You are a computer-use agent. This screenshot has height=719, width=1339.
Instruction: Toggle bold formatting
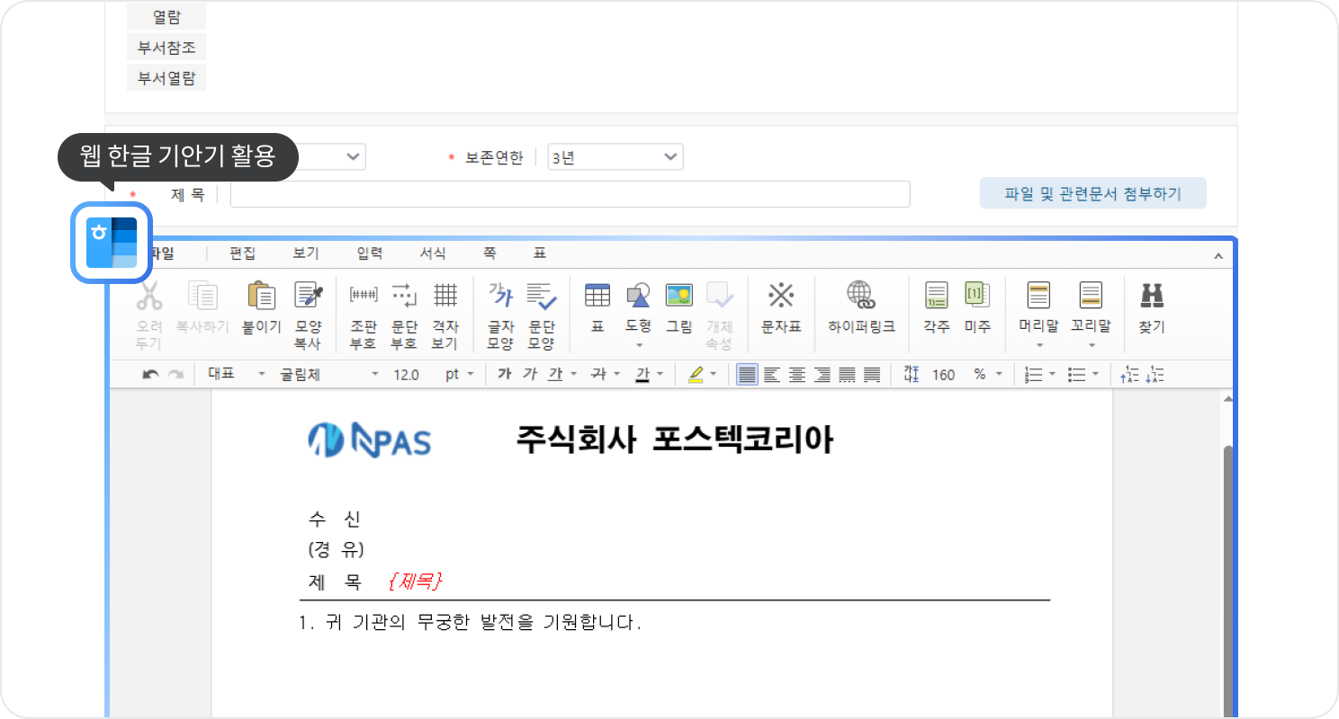pos(505,375)
